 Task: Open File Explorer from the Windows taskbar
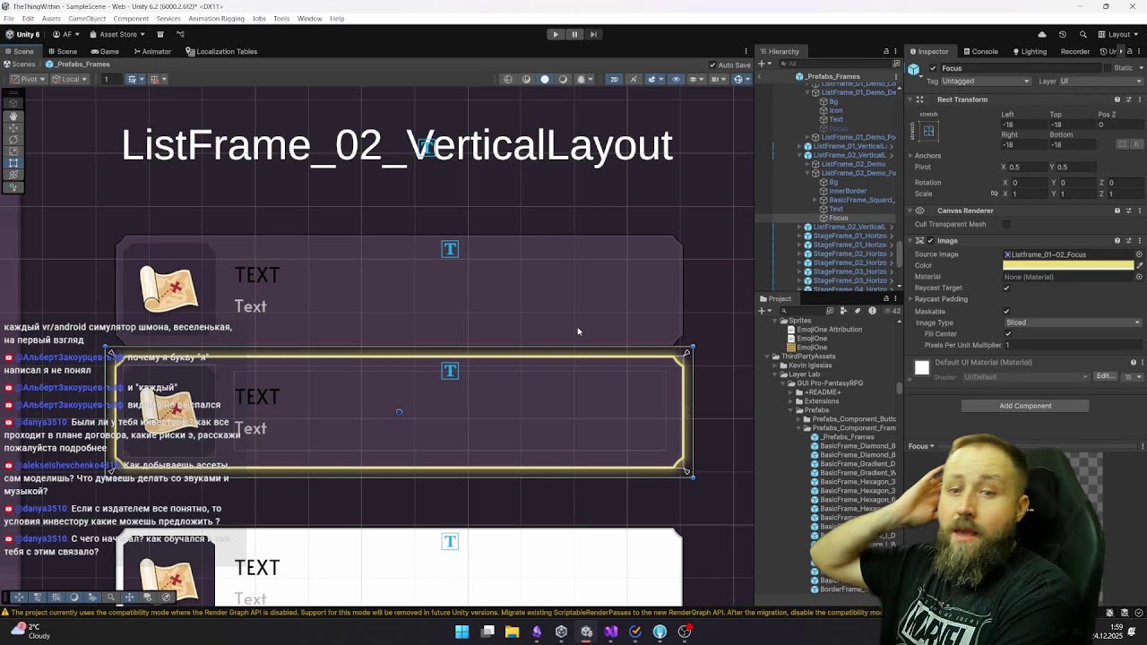click(512, 632)
